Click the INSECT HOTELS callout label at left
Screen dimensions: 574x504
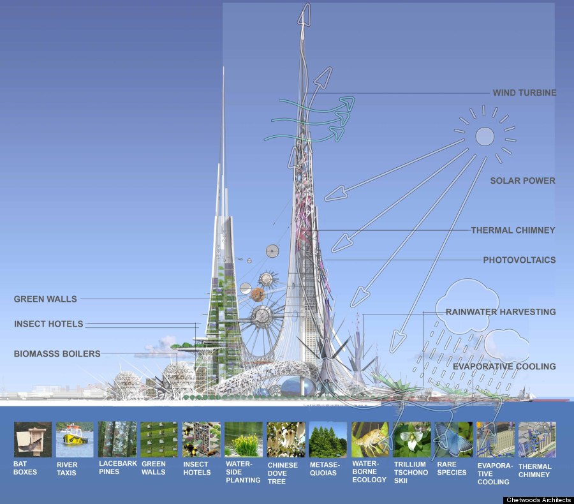48,324
